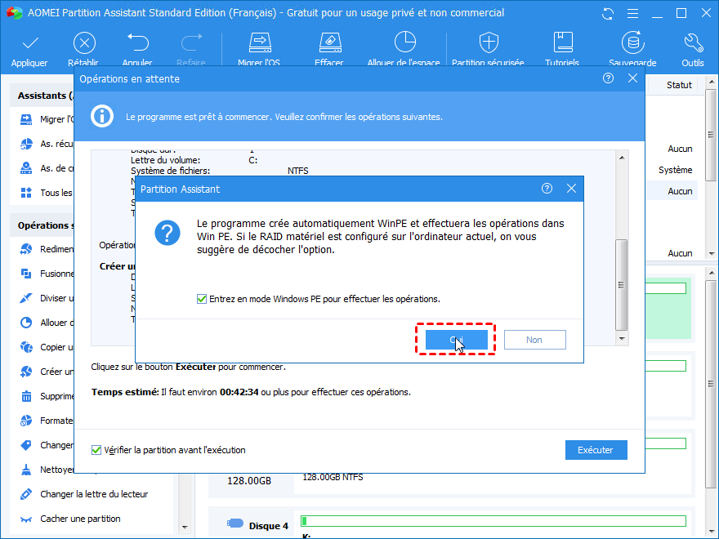Toggle Entrez en mode Windows PE checkbox
The width and height of the screenshot is (719, 539).
point(201,299)
